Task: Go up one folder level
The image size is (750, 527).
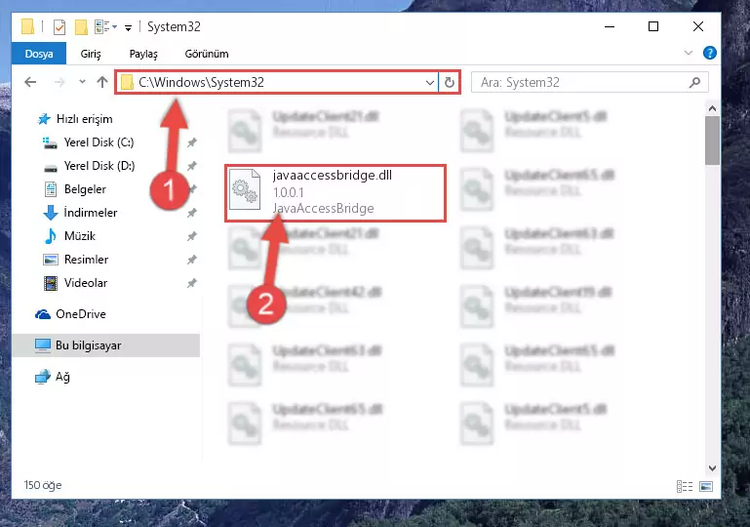Action: point(101,82)
